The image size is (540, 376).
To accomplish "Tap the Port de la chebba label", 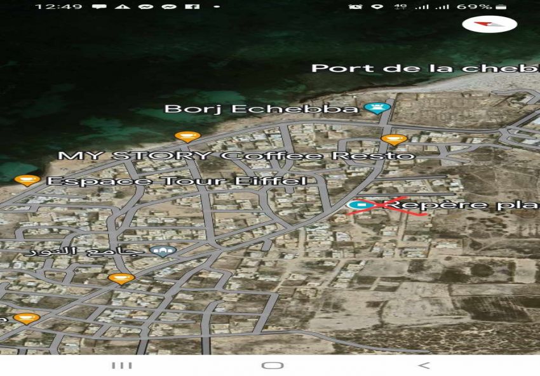I will pyautogui.click(x=424, y=68).
